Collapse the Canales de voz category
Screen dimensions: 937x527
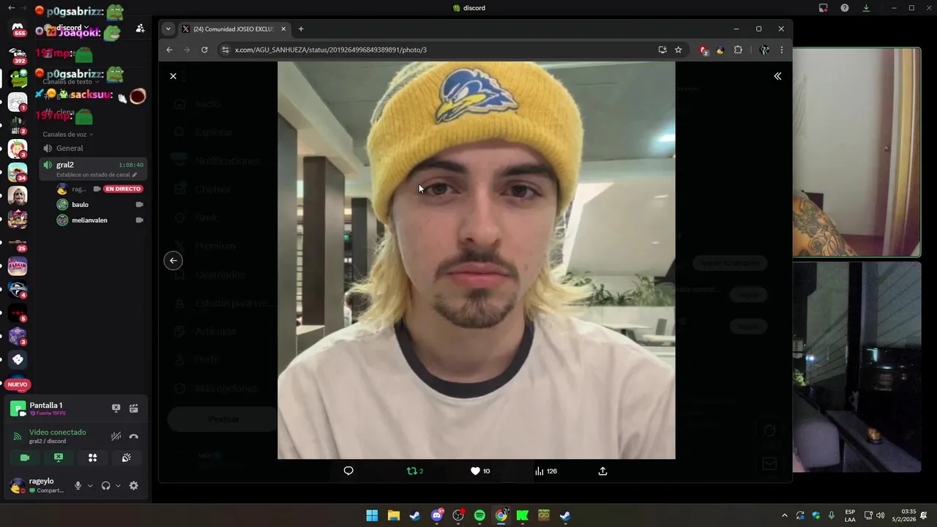point(68,134)
